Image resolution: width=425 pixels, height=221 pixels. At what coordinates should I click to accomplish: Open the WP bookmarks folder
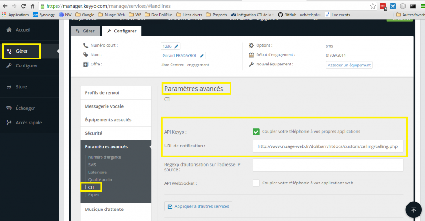(135, 15)
